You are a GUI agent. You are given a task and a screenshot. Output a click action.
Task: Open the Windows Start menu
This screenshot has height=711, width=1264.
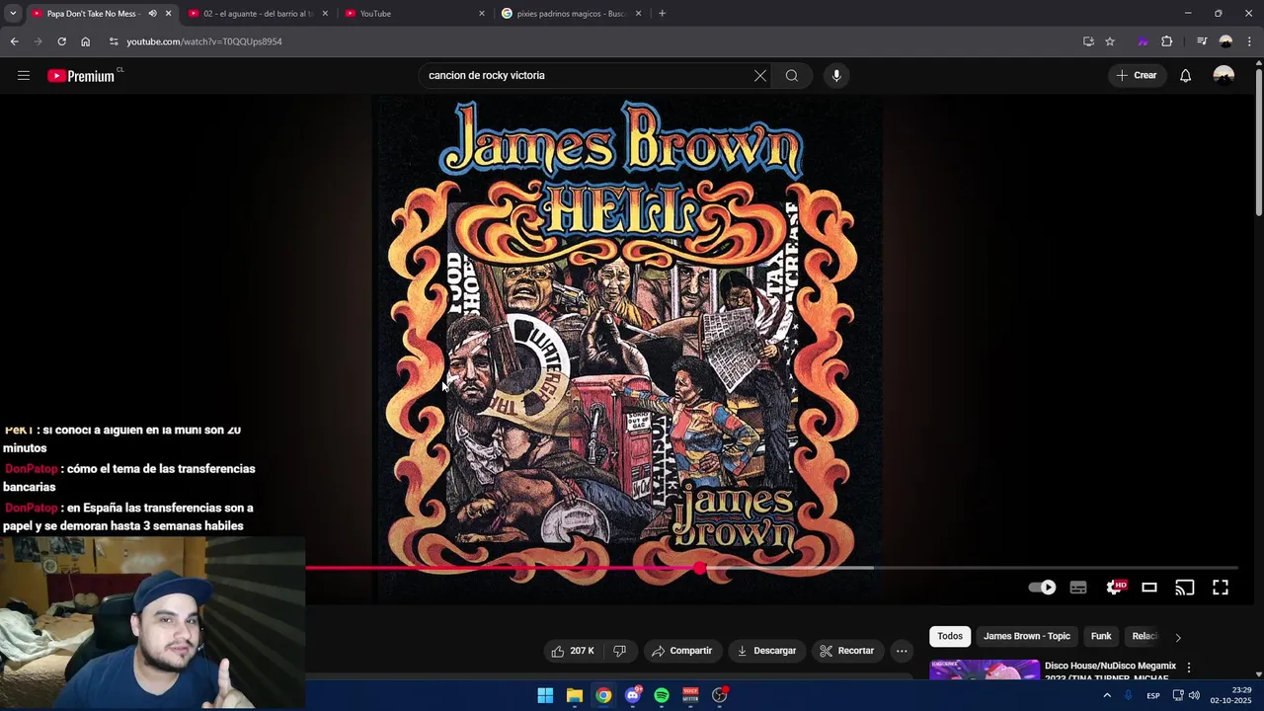545,695
